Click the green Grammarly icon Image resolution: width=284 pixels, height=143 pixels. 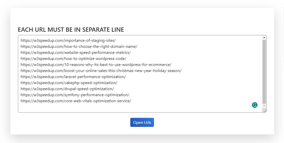click(x=255, y=105)
